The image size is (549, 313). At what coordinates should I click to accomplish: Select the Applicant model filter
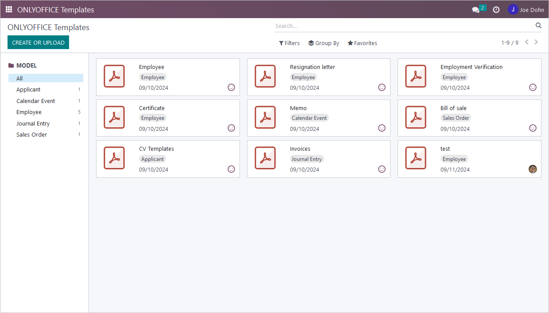(x=28, y=89)
